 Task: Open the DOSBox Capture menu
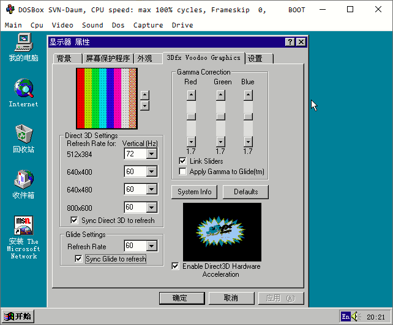pyautogui.click(x=148, y=25)
